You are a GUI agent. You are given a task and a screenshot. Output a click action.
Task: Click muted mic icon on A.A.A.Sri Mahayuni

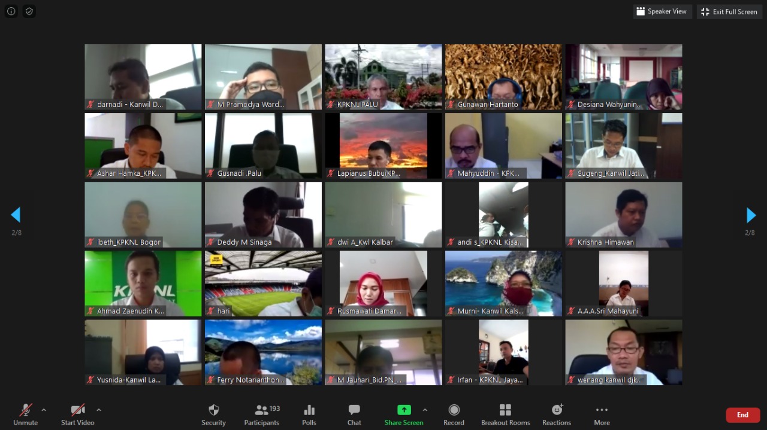pos(572,311)
